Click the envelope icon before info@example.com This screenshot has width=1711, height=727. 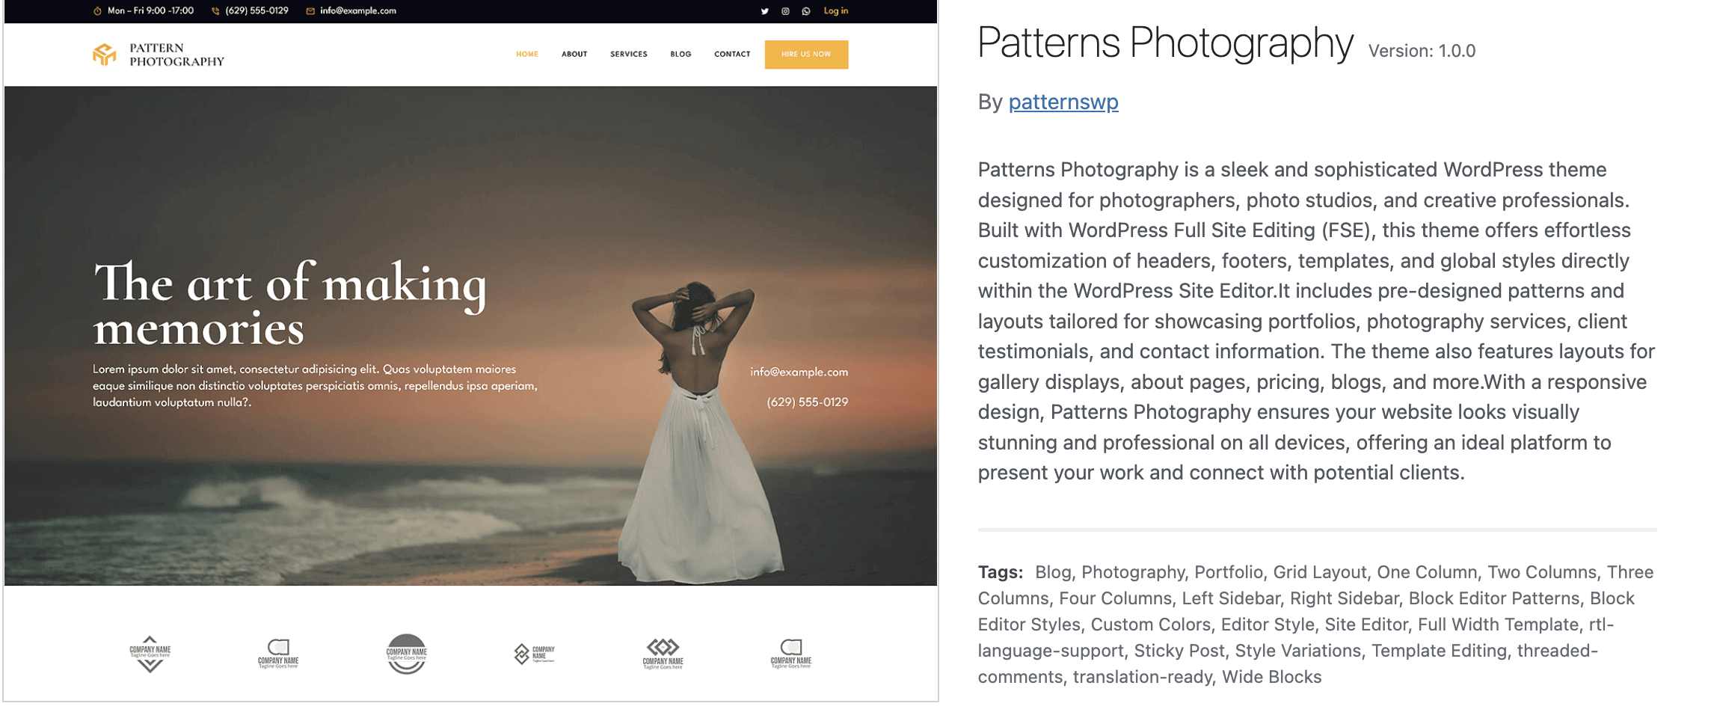click(310, 11)
